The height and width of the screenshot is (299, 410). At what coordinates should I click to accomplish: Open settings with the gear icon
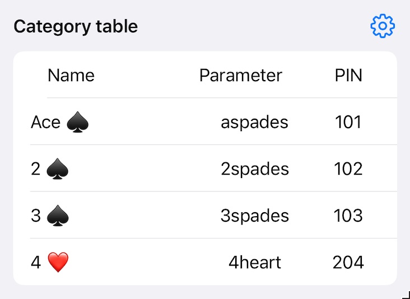(383, 26)
